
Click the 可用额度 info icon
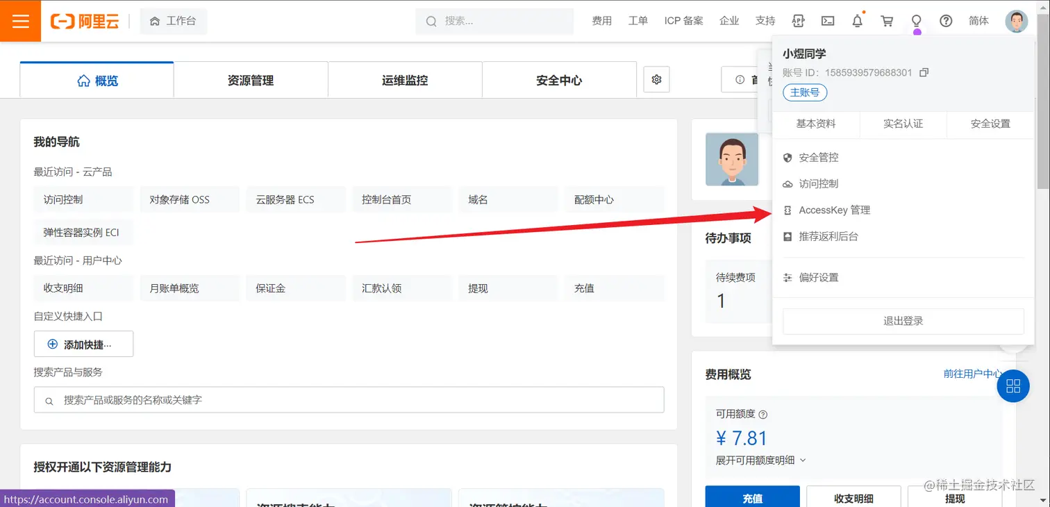(763, 415)
